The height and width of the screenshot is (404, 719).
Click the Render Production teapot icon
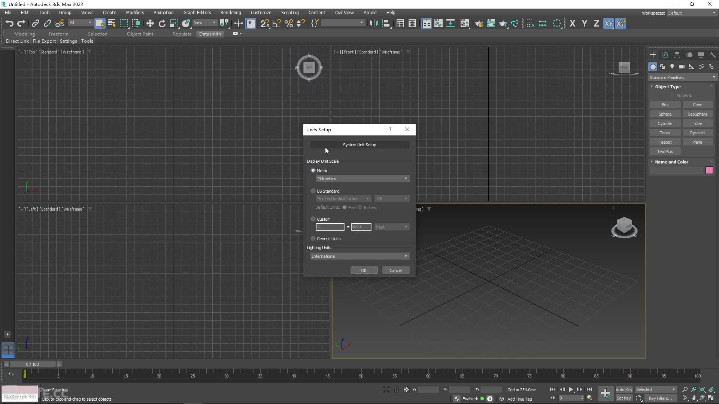503,24
